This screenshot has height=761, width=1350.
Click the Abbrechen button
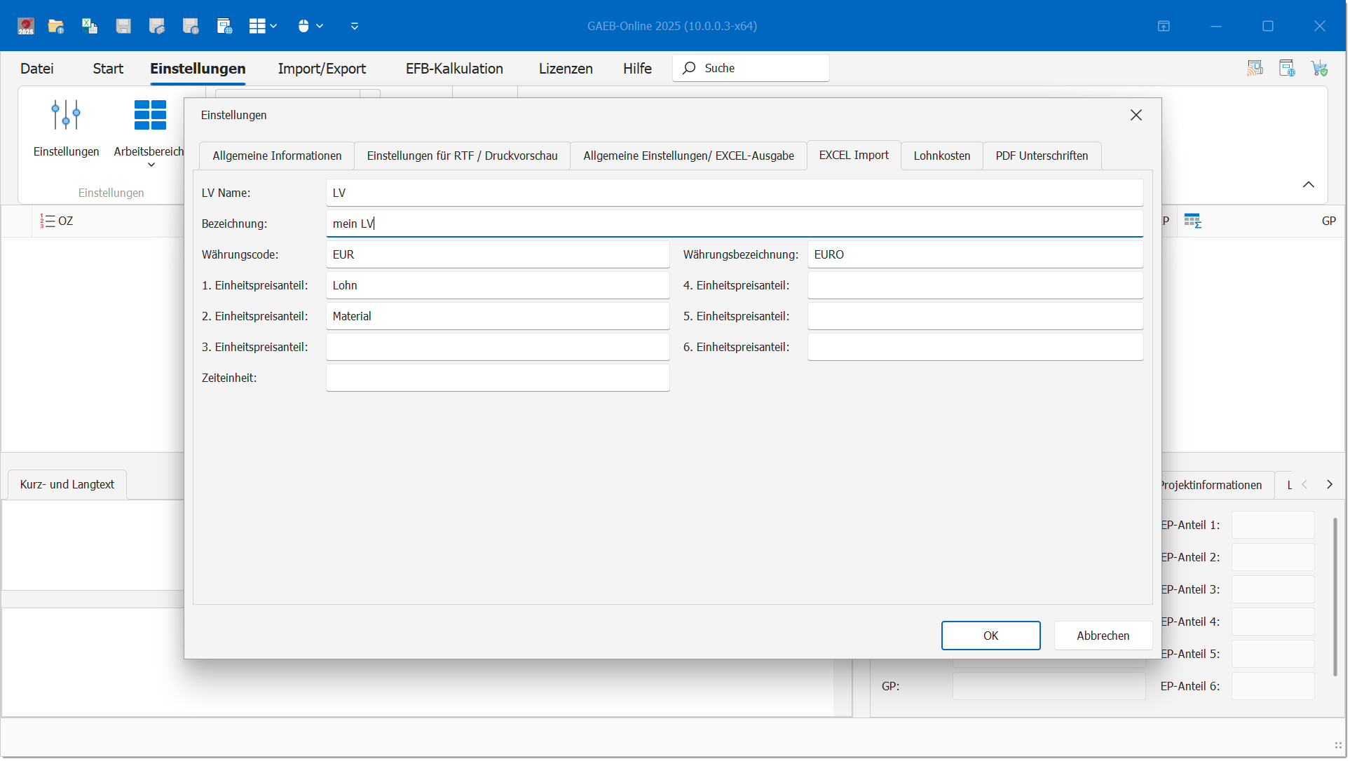tap(1103, 636)
